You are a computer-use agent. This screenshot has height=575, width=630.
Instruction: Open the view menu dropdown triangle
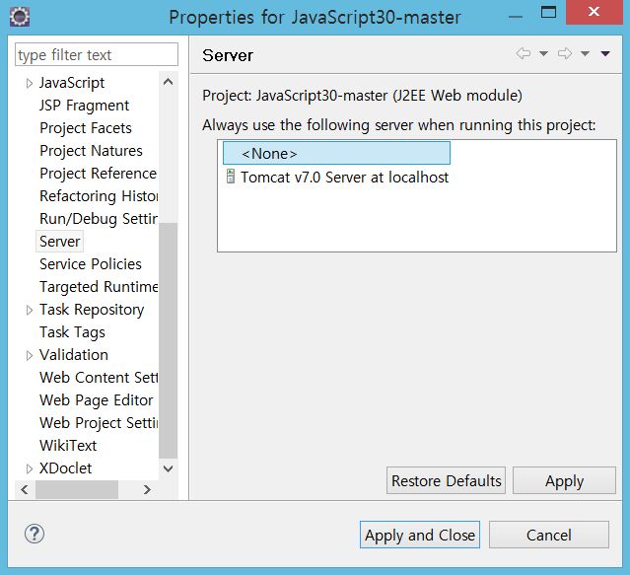(x=605, y=53)
